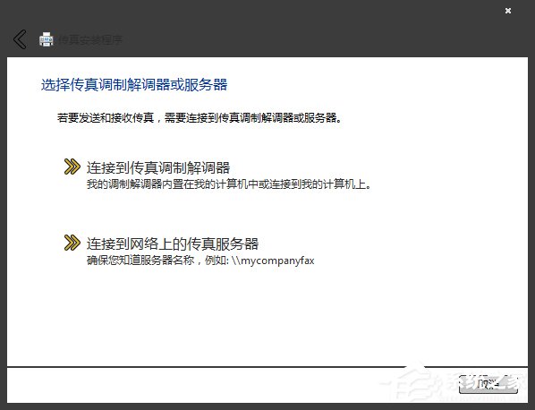Image resolution: width=535 pixels, height=410 pixels.
Task: Click arrow icon beside 连接到传真调制解调器
Action: [72, 167]
